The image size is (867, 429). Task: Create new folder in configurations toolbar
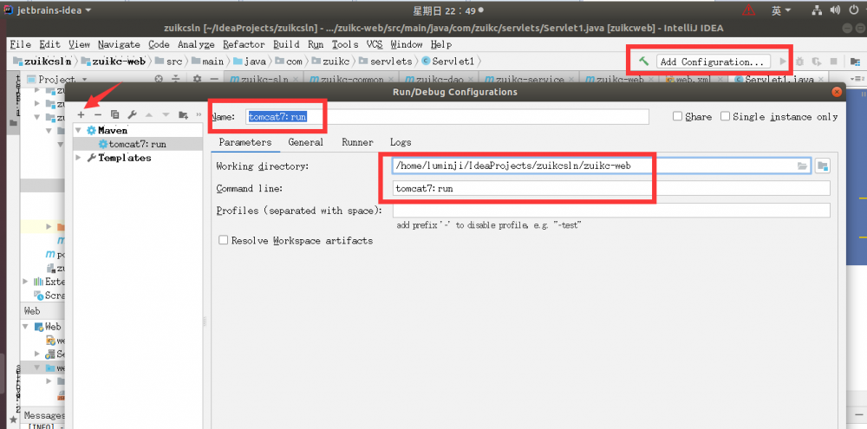pyautogui.click(x=183, y=115)
